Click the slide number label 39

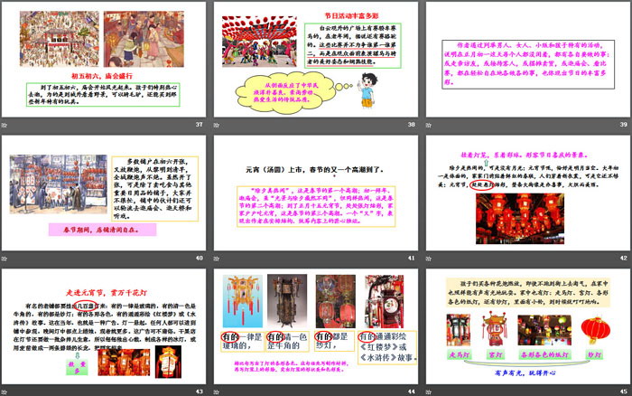click(624, 125)
